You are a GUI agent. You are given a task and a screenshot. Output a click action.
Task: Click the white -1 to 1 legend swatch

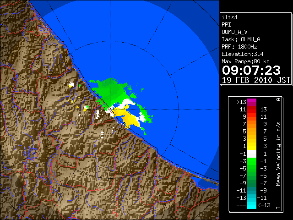pos(252,154)
